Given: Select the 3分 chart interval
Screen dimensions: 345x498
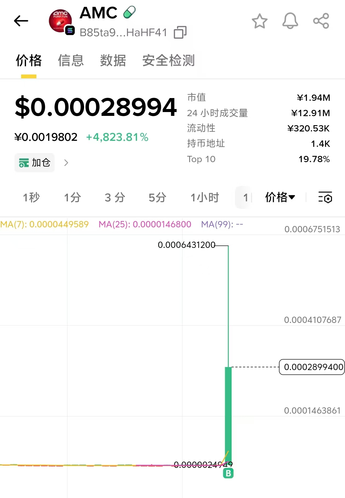Looking at the screenshot, I should coord(115,198).
